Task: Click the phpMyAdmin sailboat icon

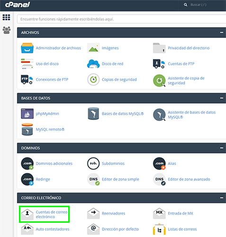Action: coord(27,114)
